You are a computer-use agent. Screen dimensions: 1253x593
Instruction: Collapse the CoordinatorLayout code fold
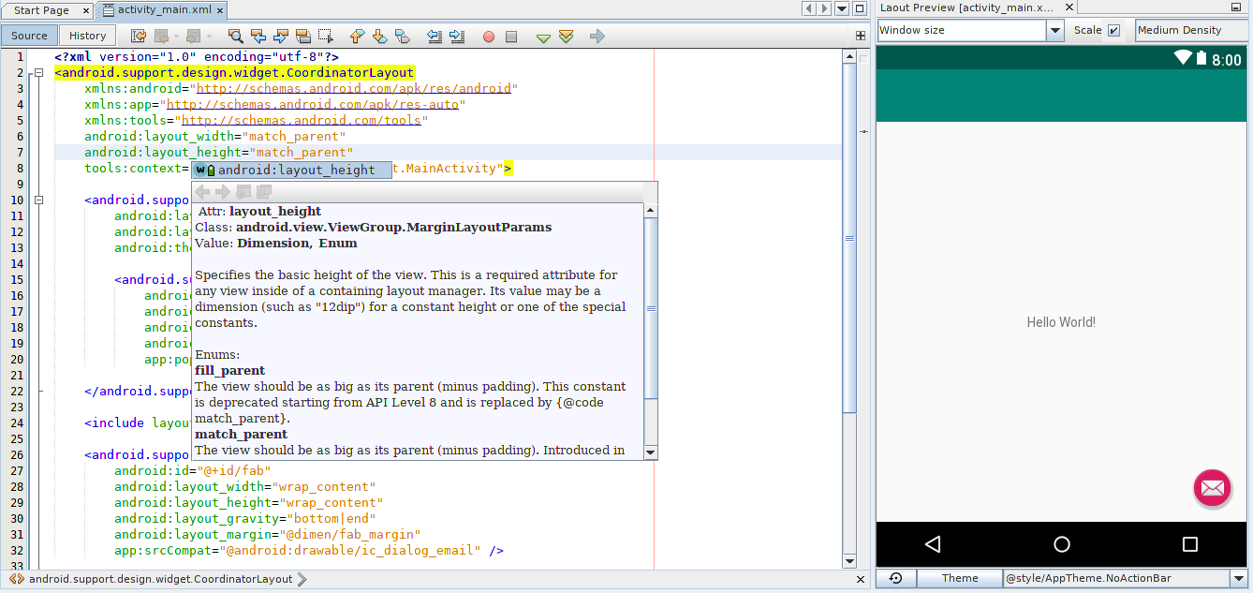pos(38,72)
